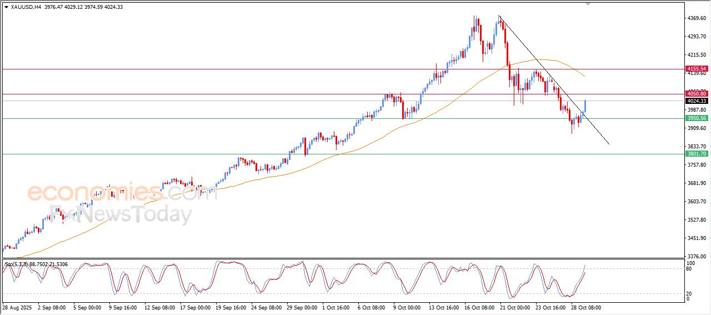Viewport: 711px width, 315px height.
Task: Click the black 4024.33 current price tag
Action: coord(696,101)
